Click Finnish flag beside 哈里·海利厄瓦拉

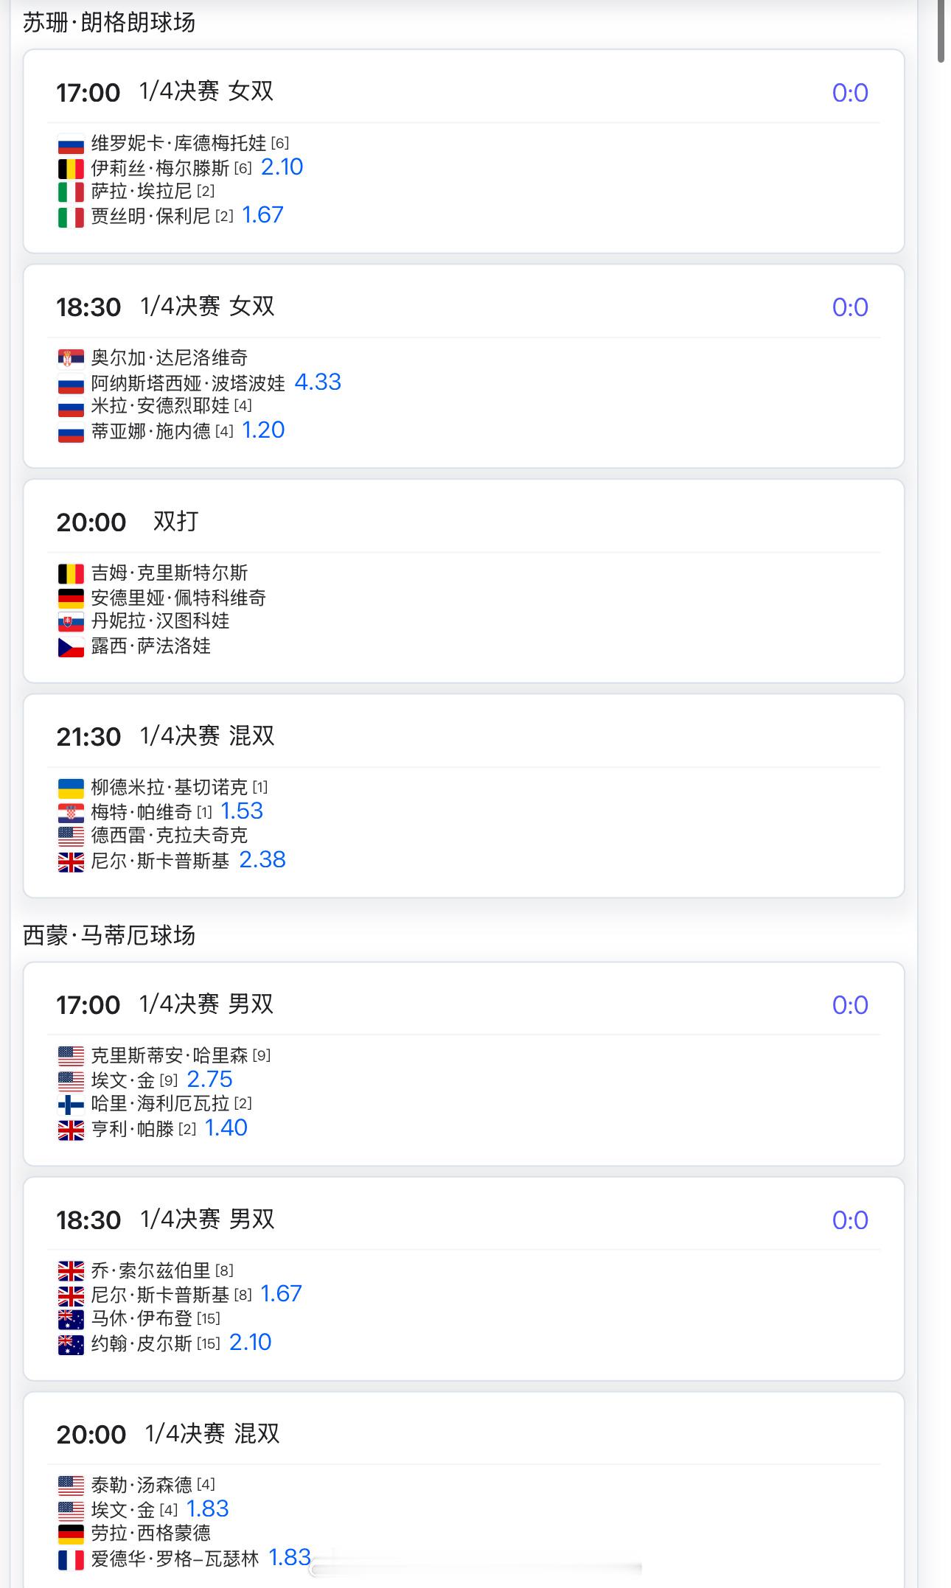(71, 1105)
